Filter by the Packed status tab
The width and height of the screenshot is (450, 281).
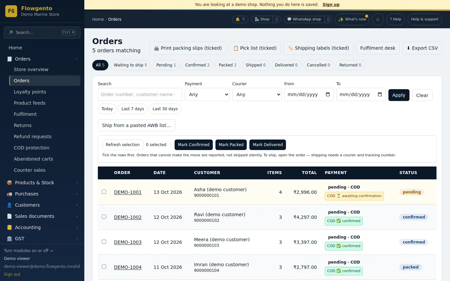pos(228,65)
